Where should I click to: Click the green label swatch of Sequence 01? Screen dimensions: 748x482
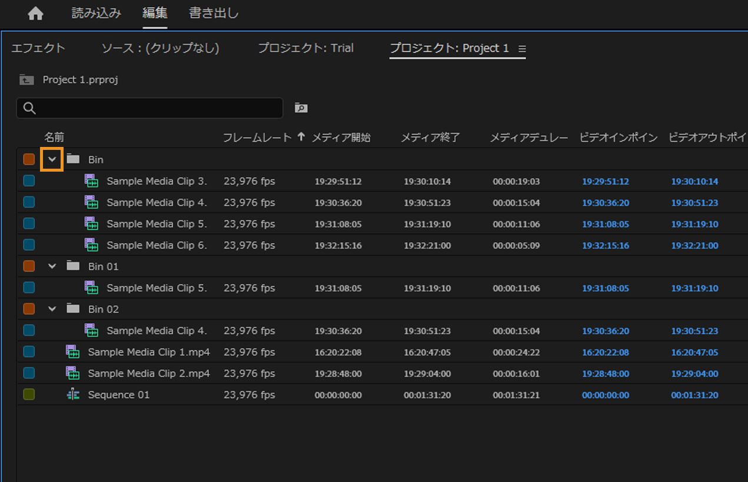click(x=29, y=394)
